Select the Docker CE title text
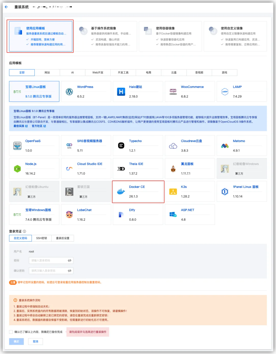This screenshot has width=276, height=354. (137, 187)
